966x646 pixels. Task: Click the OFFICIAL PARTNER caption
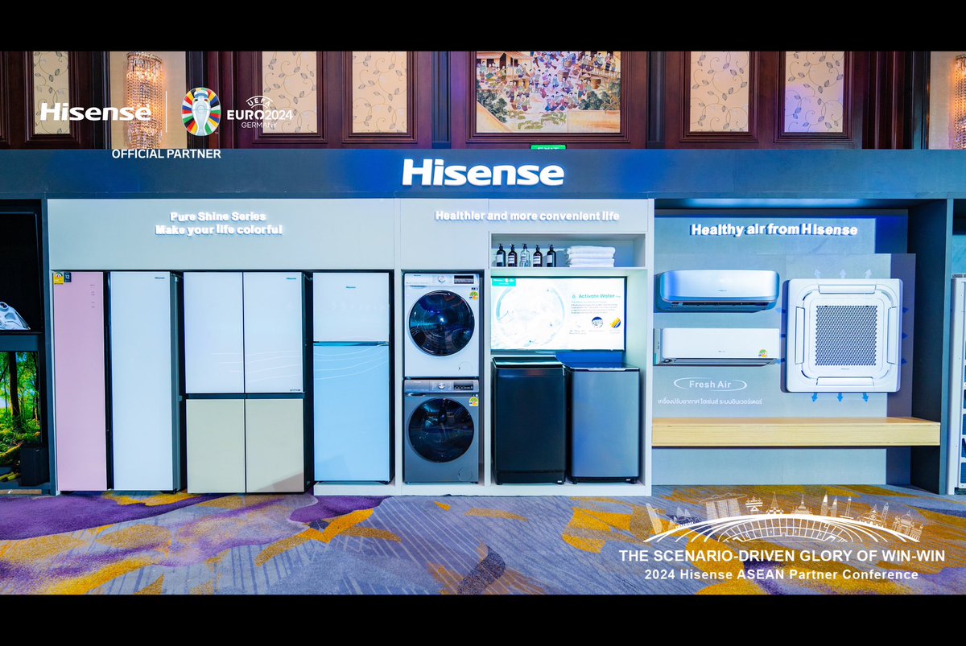166,154
